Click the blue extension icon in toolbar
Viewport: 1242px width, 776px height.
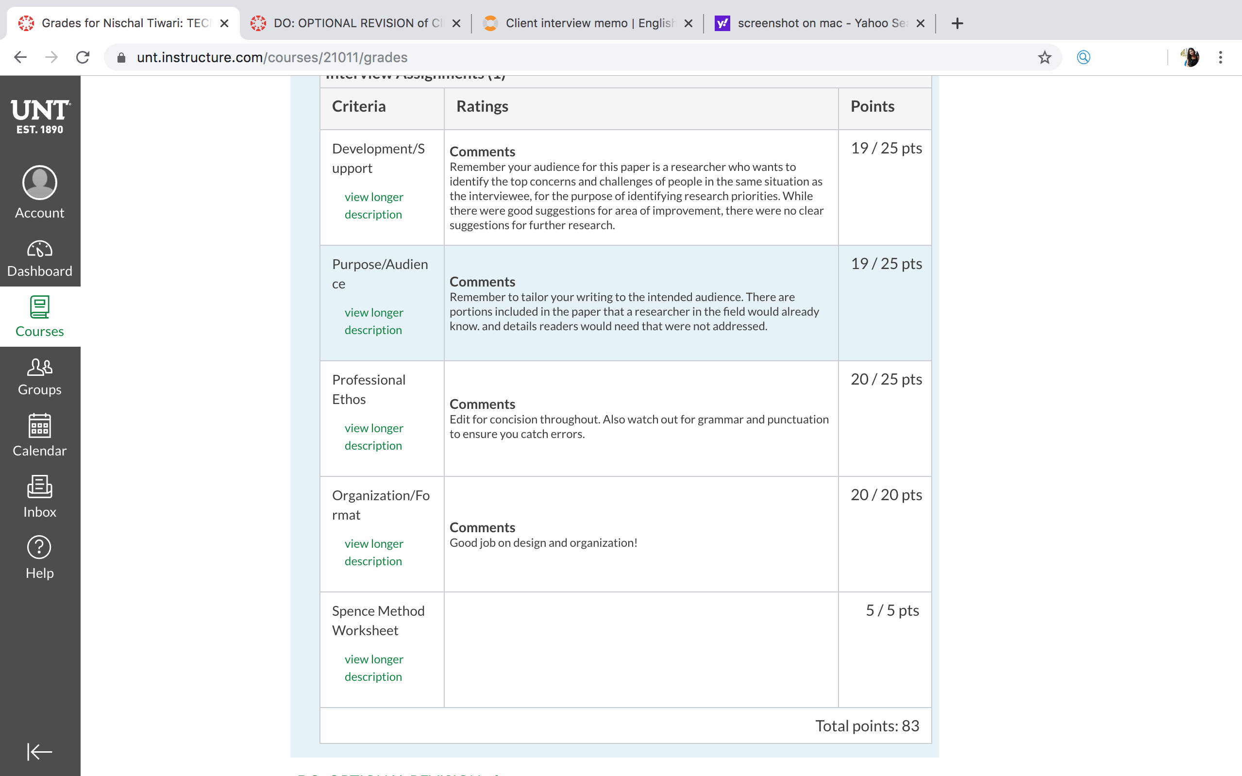[1084, 57]
